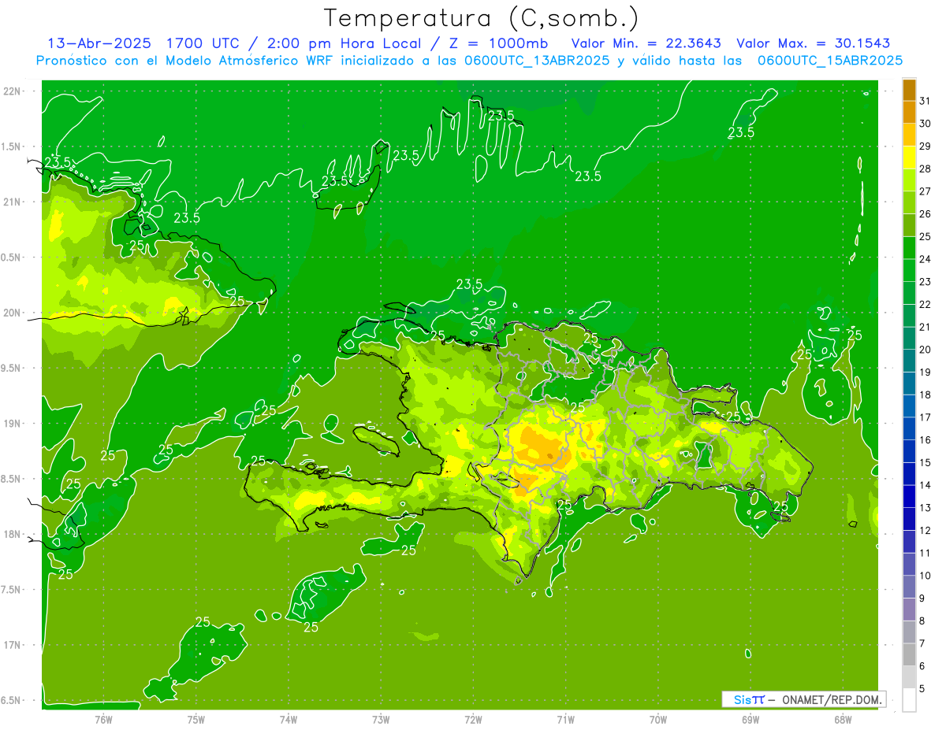This screenshot has width=946, height=730.
Task: Select the '0600UTC_15ABR2025' valid-until timestamp
Action: point(830,61)
